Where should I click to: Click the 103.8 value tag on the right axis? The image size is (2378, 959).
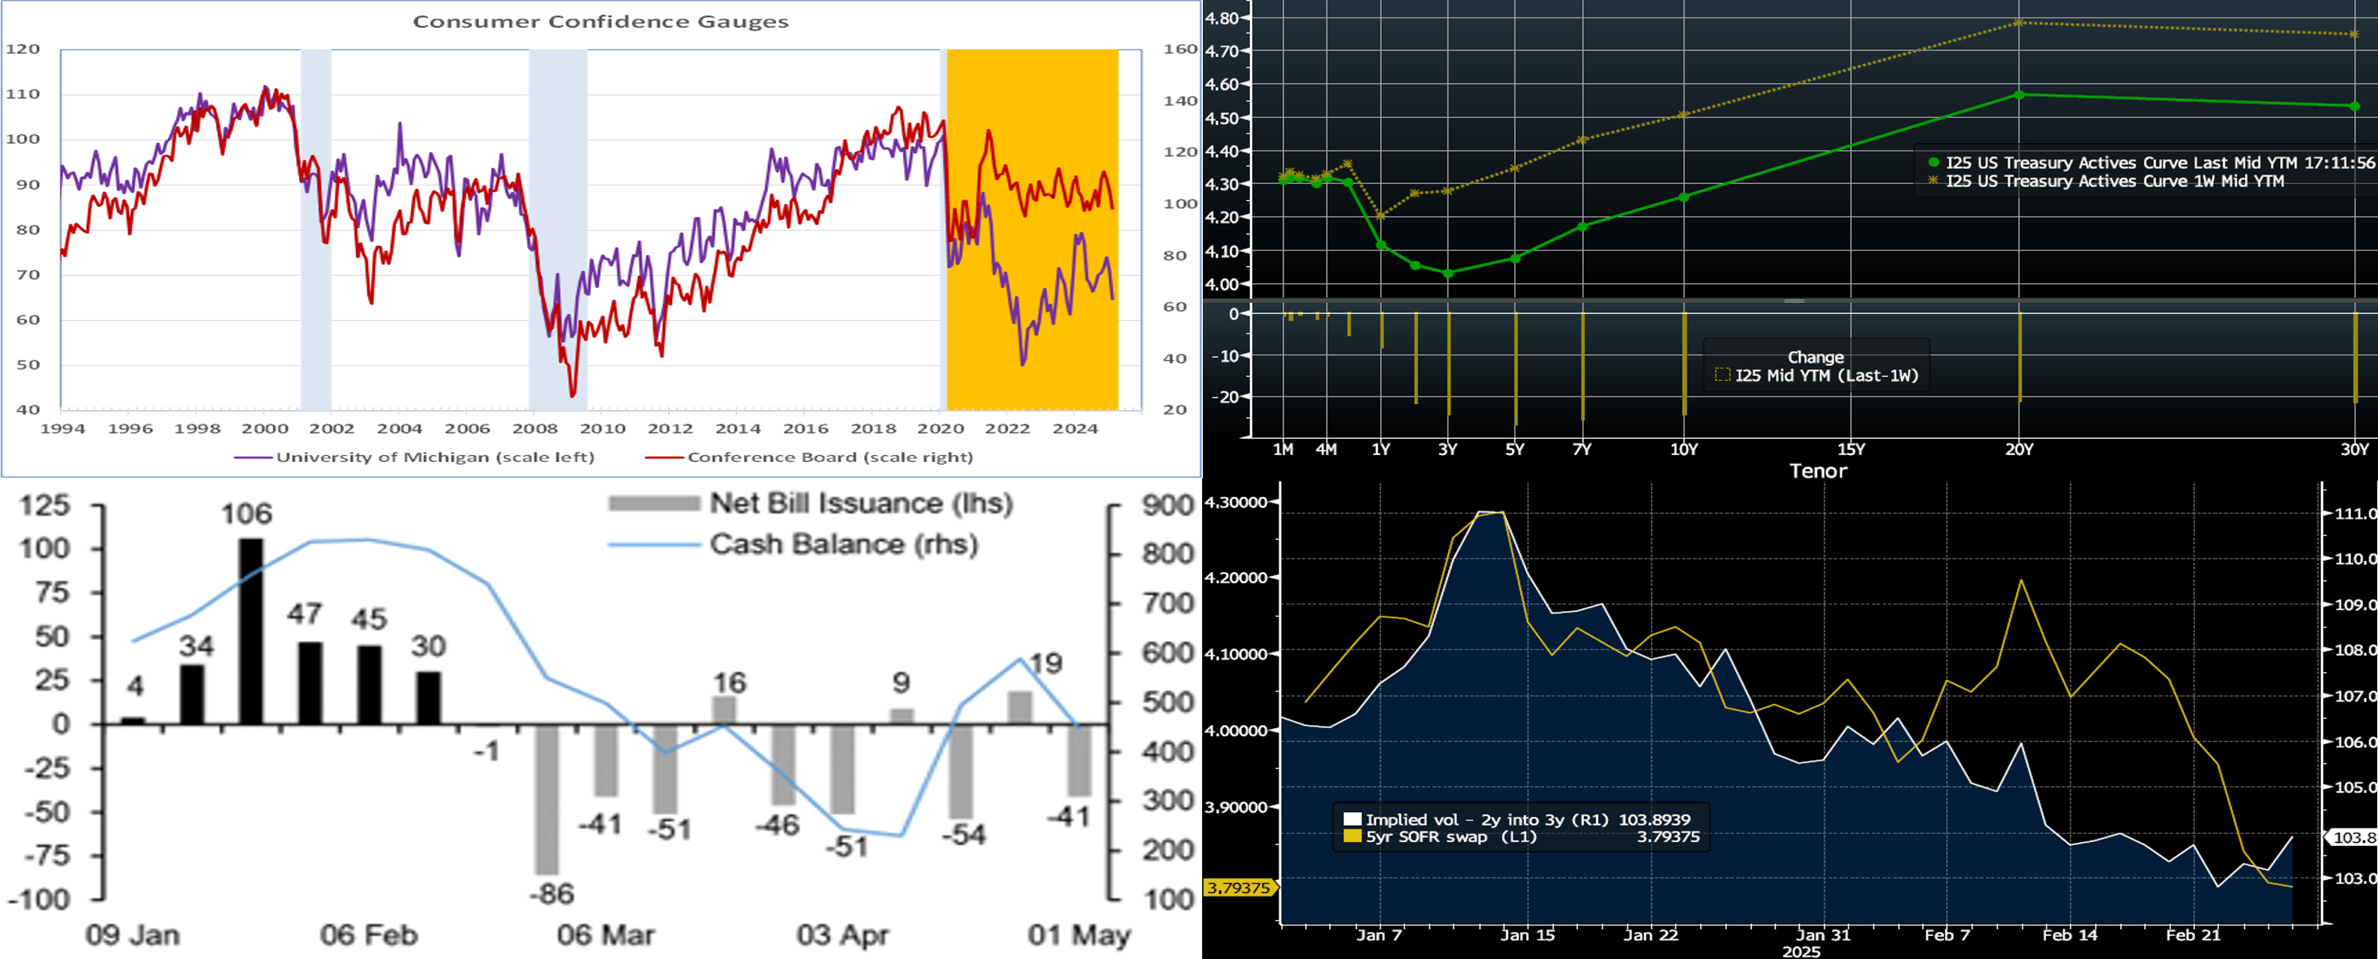pos(2353,838)
